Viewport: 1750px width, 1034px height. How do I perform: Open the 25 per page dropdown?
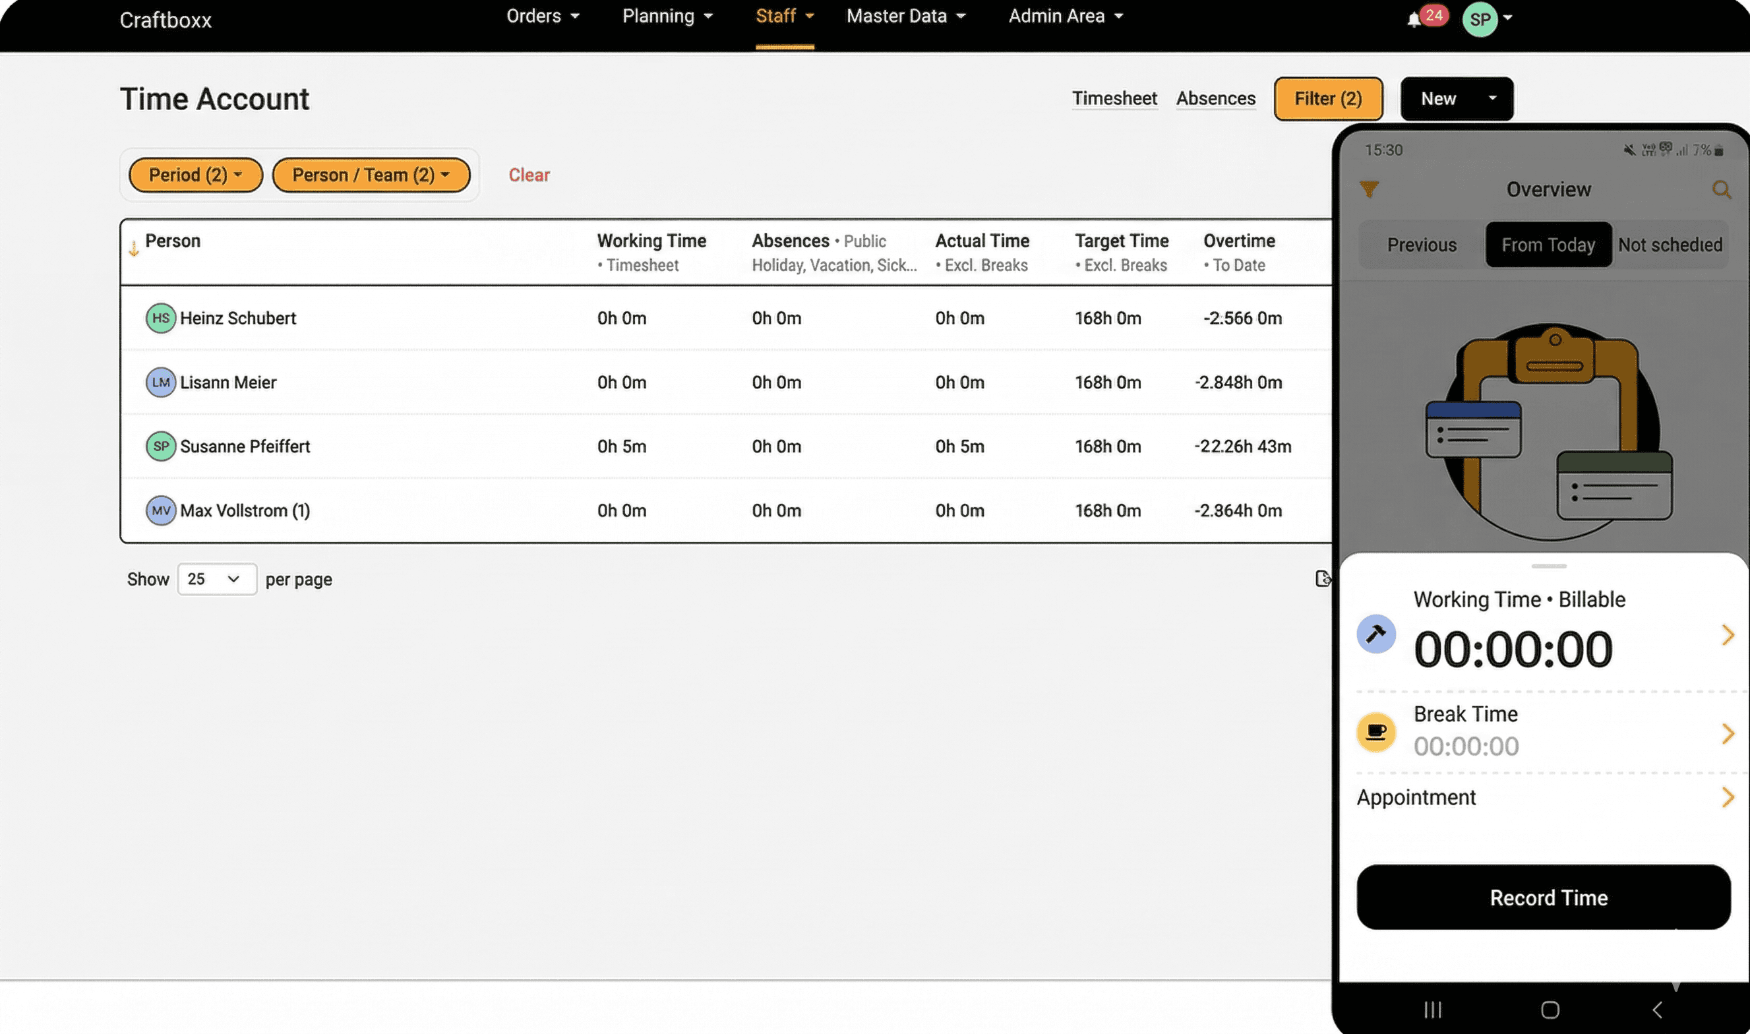pos(217,579)
